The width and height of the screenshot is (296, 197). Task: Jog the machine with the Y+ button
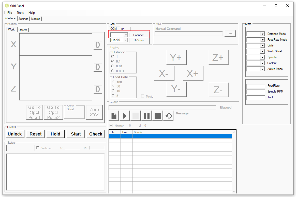176,57
